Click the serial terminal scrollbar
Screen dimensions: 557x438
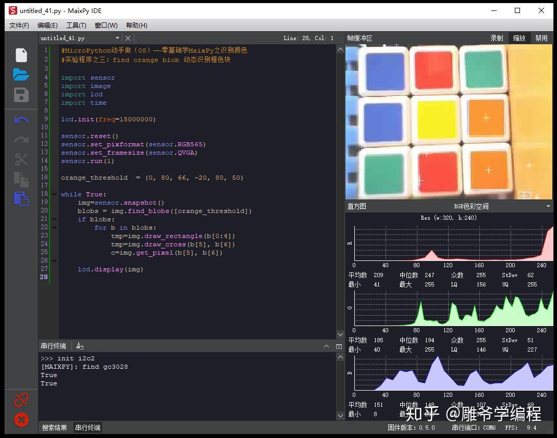tap(341, 385)
